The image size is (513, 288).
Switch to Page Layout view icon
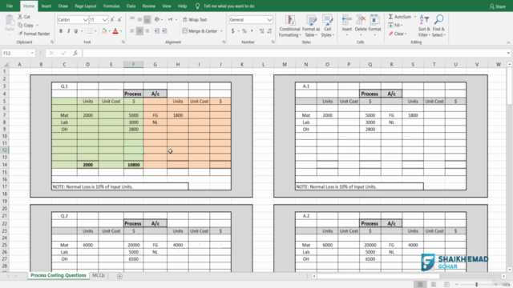(434, 285)
